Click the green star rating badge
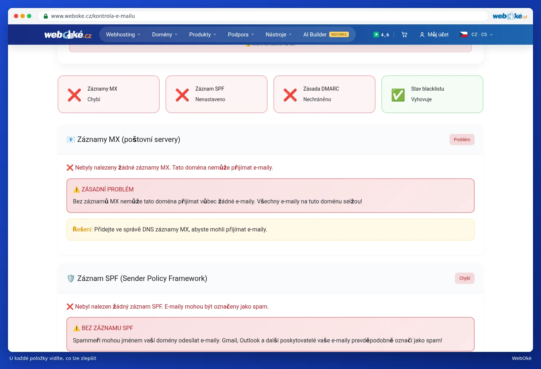This screenshot has height=369, width=541. pos(376,35)
